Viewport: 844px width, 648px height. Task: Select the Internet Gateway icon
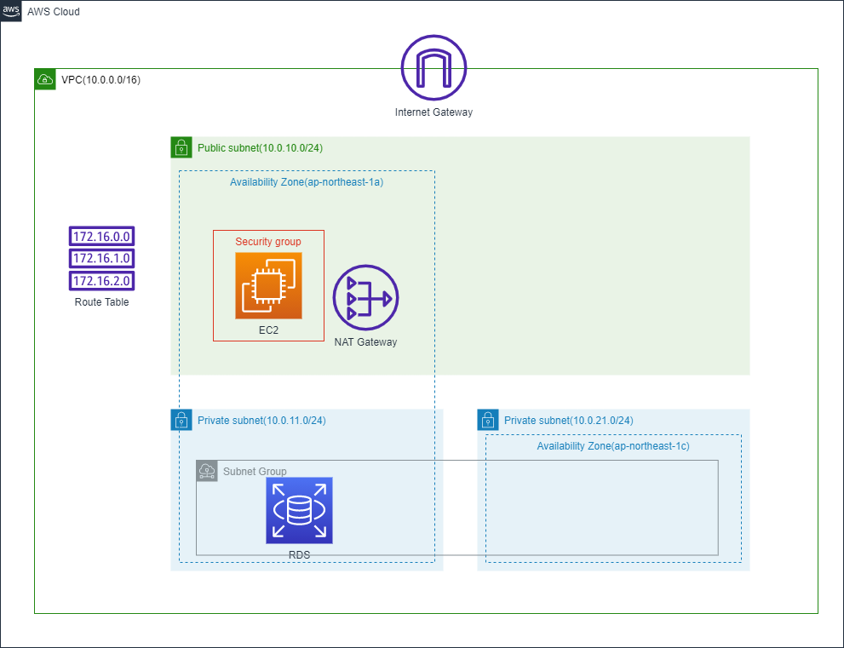[433, 67]
